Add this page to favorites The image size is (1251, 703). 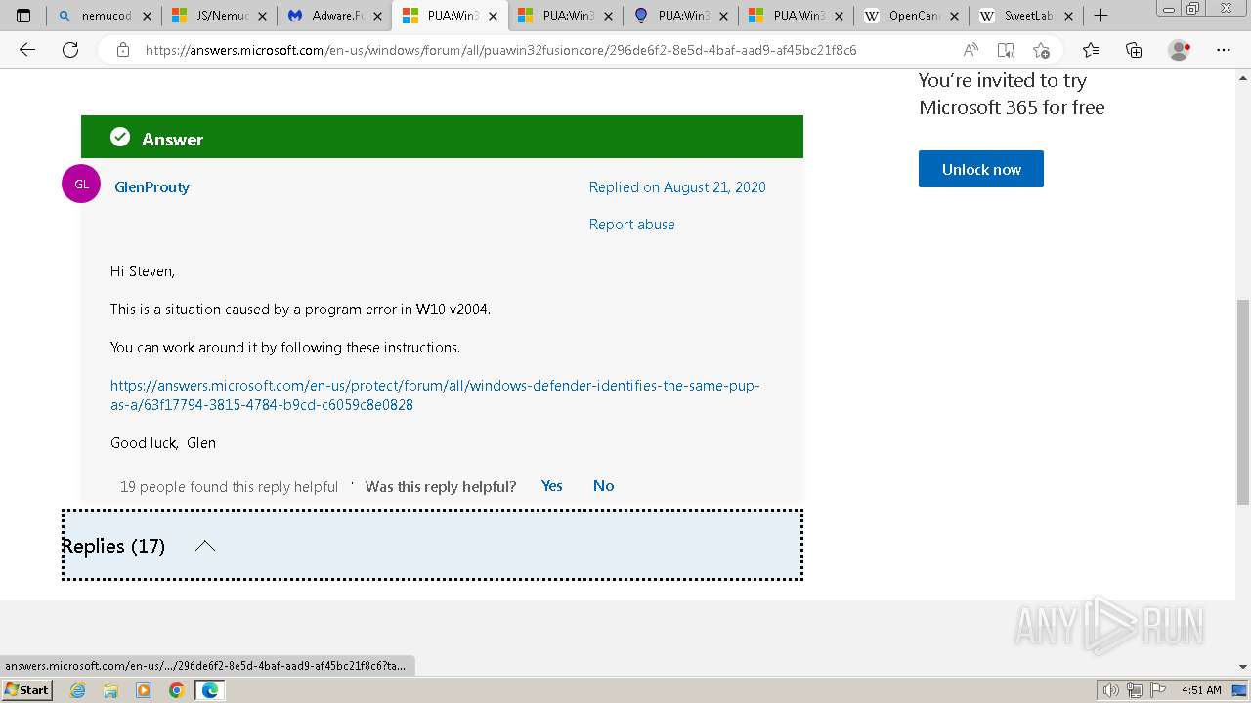tap(1041, 50)
